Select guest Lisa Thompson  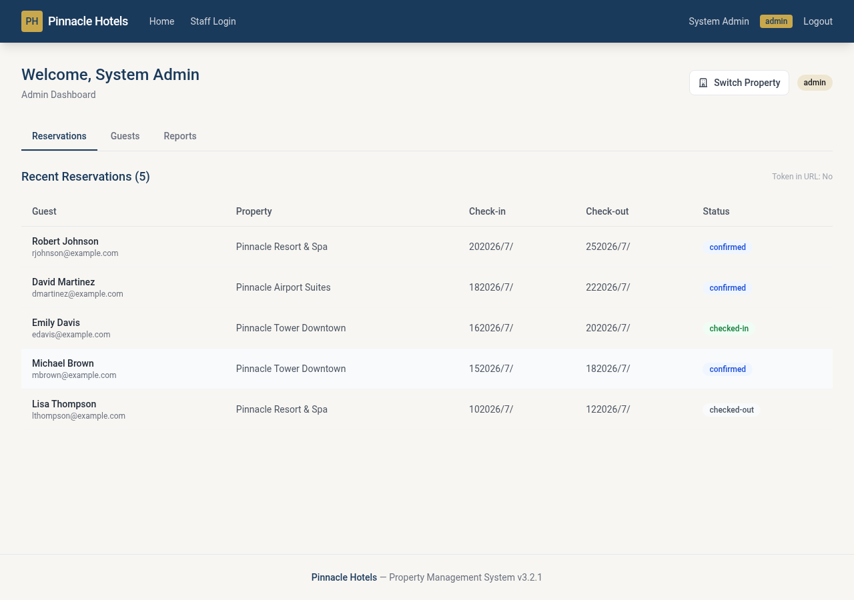[x=64, y=404]
